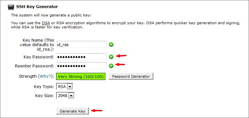Image resolution: width=249 pixels, height=118 pixels.
Task: Click the Key Size label text
Action: [45, 95]
